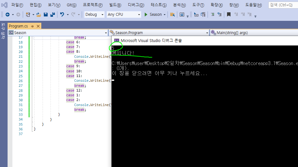Open the Git(G) menu
The width and height of the screenshot is (298, 167).
(x=72, y=5)
